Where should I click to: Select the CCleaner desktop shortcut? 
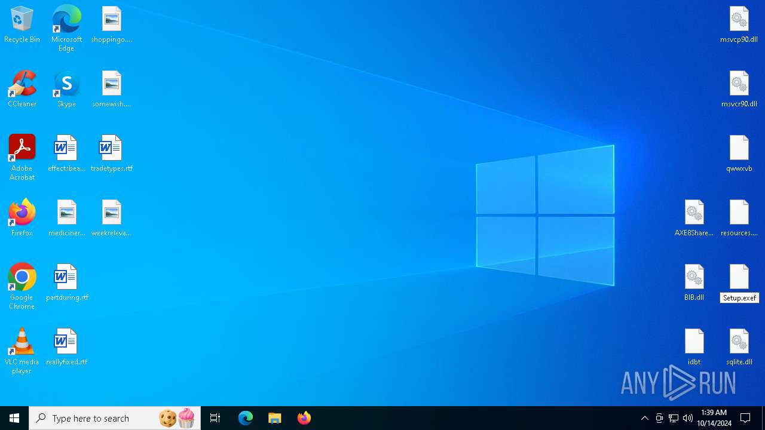tap(22, 90)
